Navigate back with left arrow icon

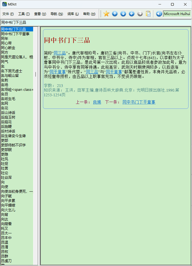132,14
